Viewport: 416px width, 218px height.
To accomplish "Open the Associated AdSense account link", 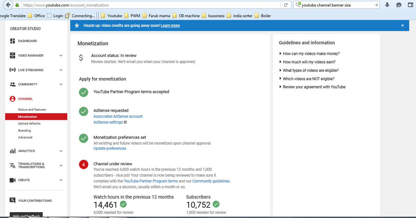I will 118,116.
